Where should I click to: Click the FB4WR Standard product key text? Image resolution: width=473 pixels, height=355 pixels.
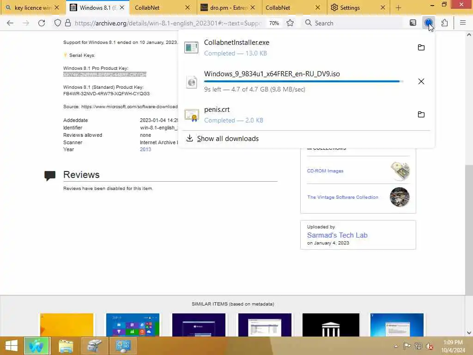107,93
